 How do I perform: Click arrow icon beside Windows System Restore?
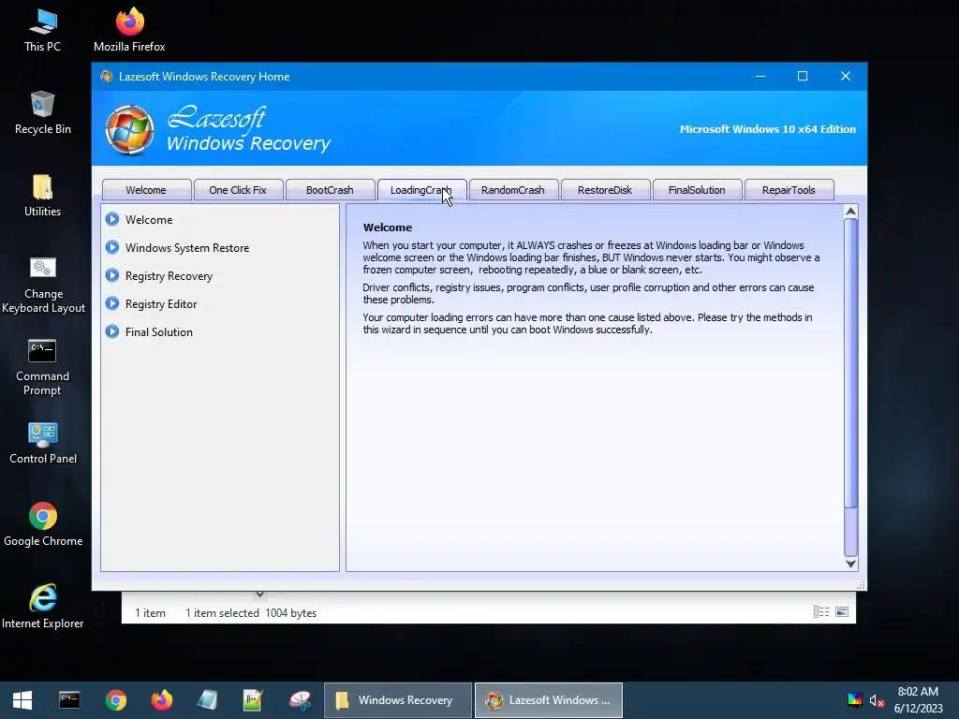pyautogui.click(x=112, y=247)
